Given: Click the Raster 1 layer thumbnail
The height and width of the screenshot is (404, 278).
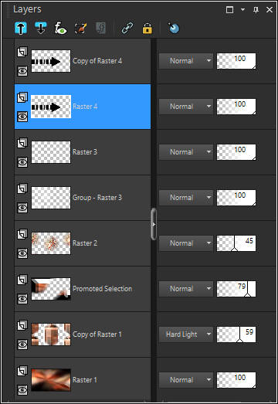Looking at the screenshot, I should pos(51,380).
